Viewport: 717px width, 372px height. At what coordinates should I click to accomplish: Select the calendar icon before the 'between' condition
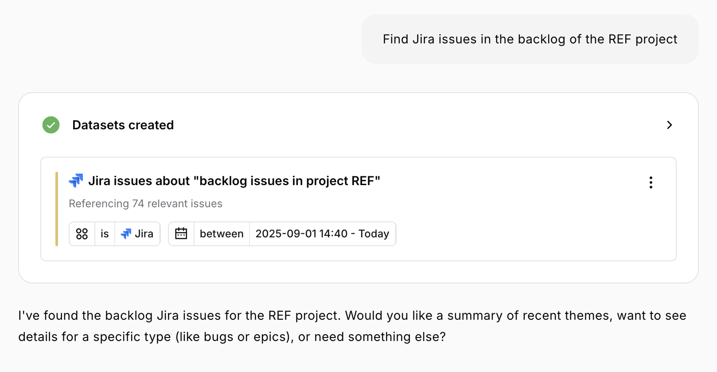click(x=182, y=233)
